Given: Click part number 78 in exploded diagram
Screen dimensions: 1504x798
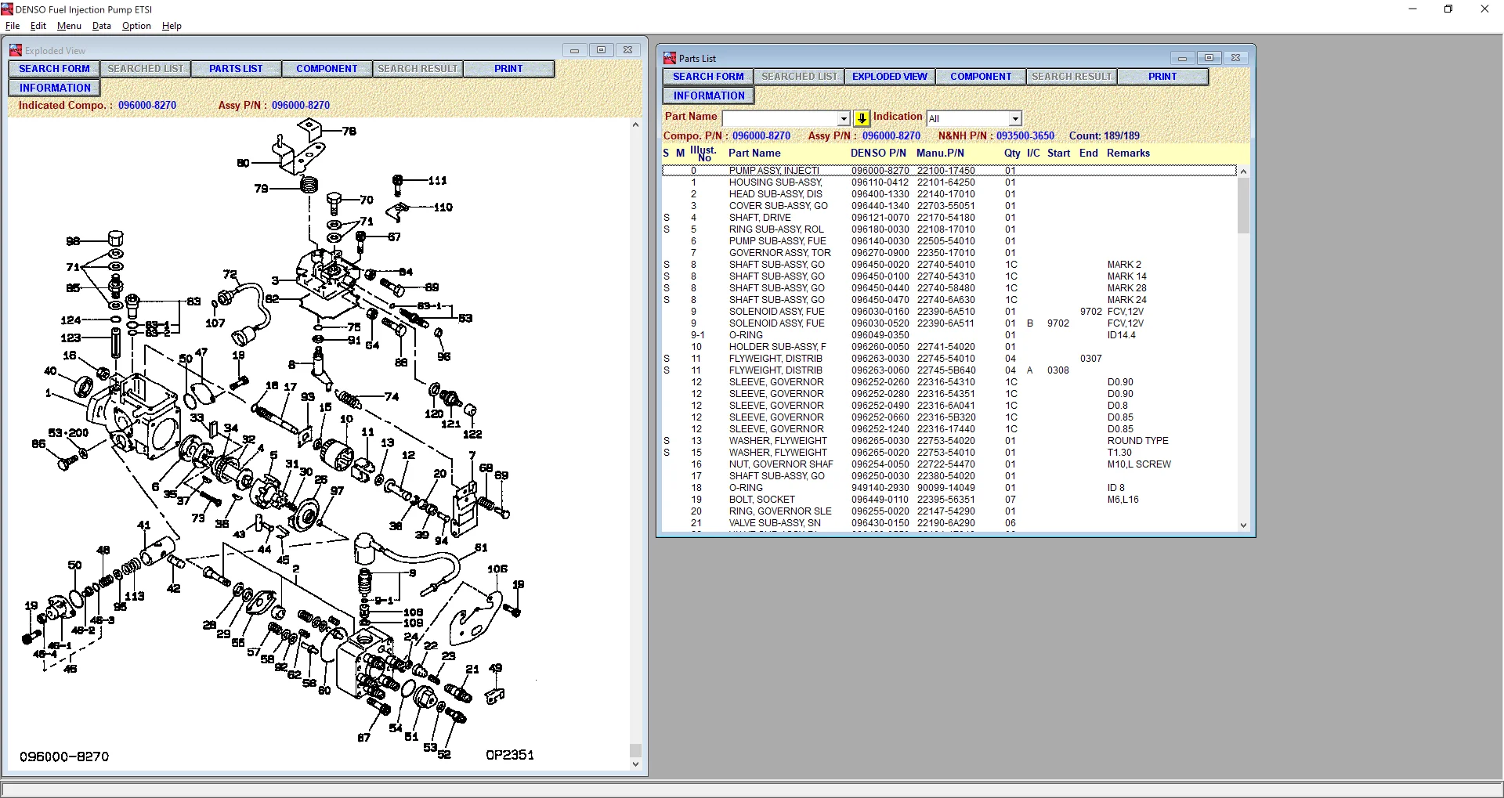Looking at the screenshot, I should [349, 132].
